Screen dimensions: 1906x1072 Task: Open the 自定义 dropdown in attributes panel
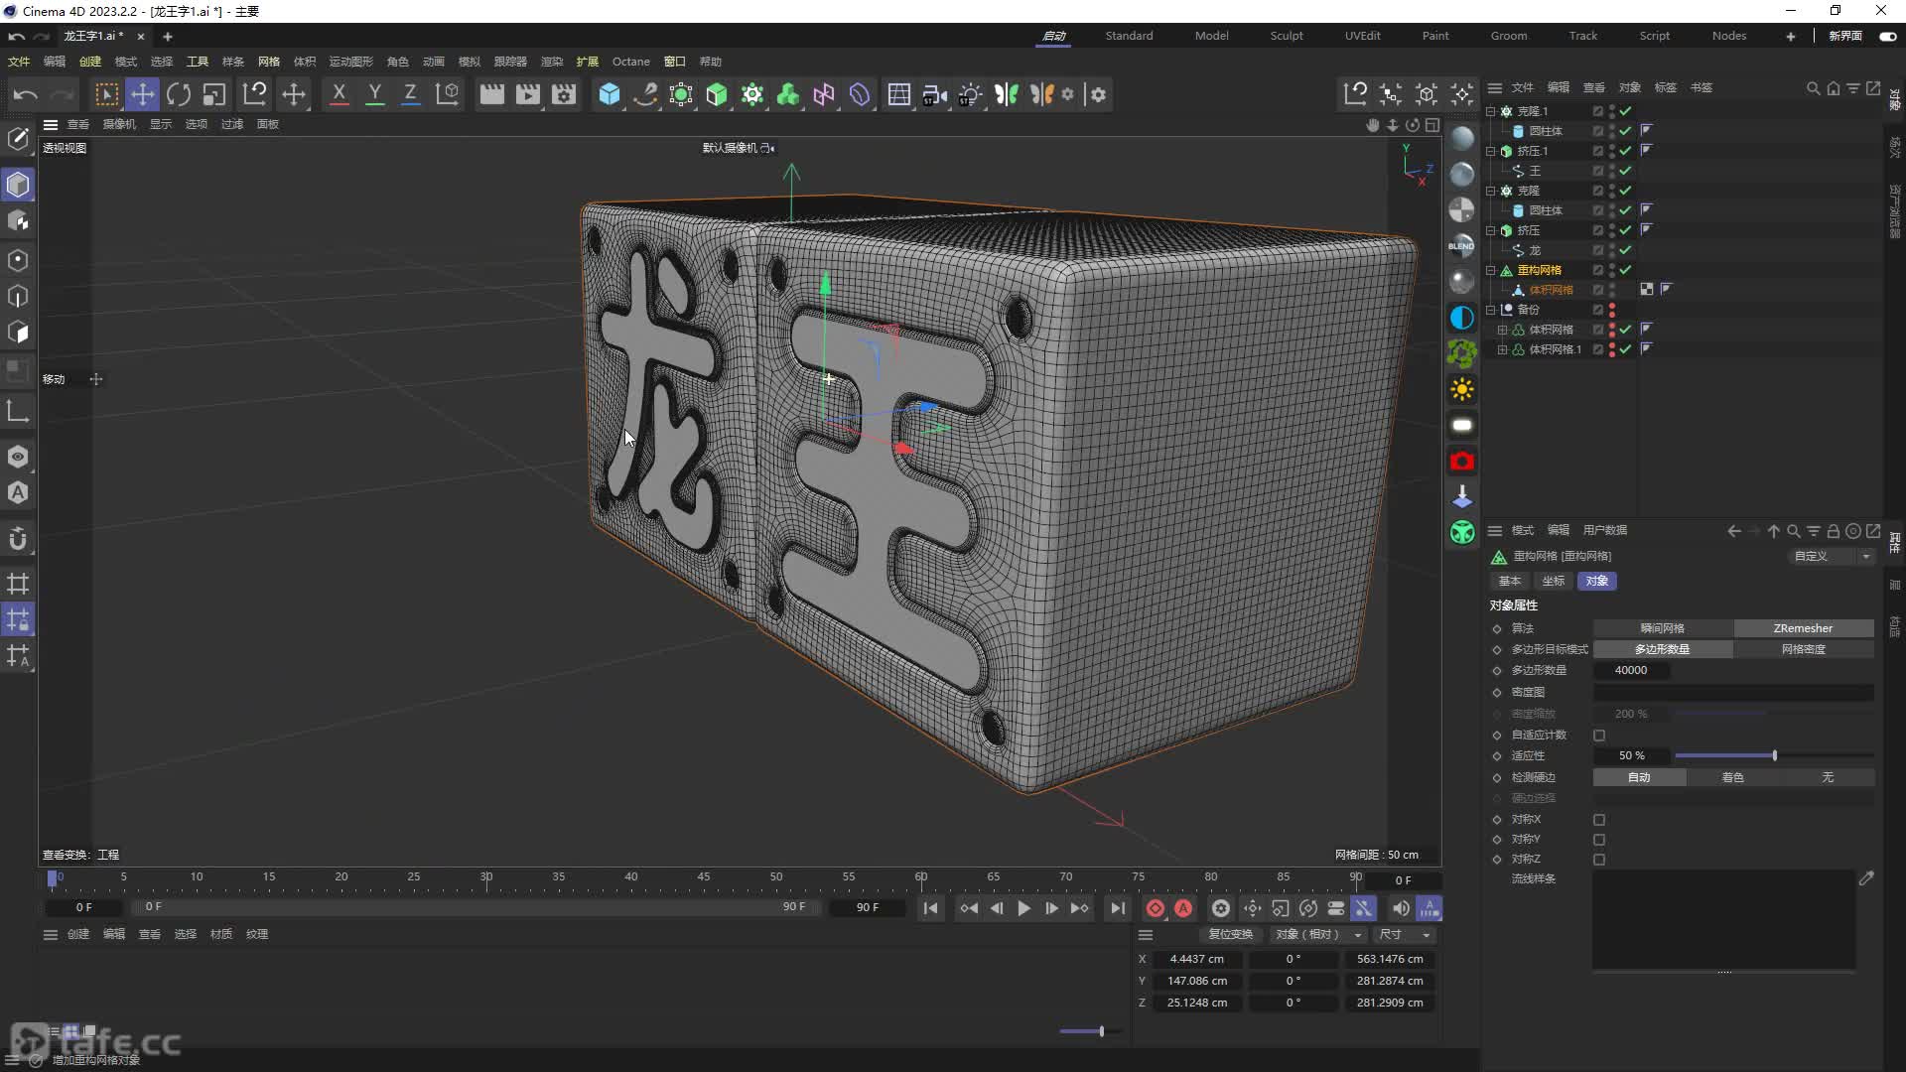tap(1832, 557)
